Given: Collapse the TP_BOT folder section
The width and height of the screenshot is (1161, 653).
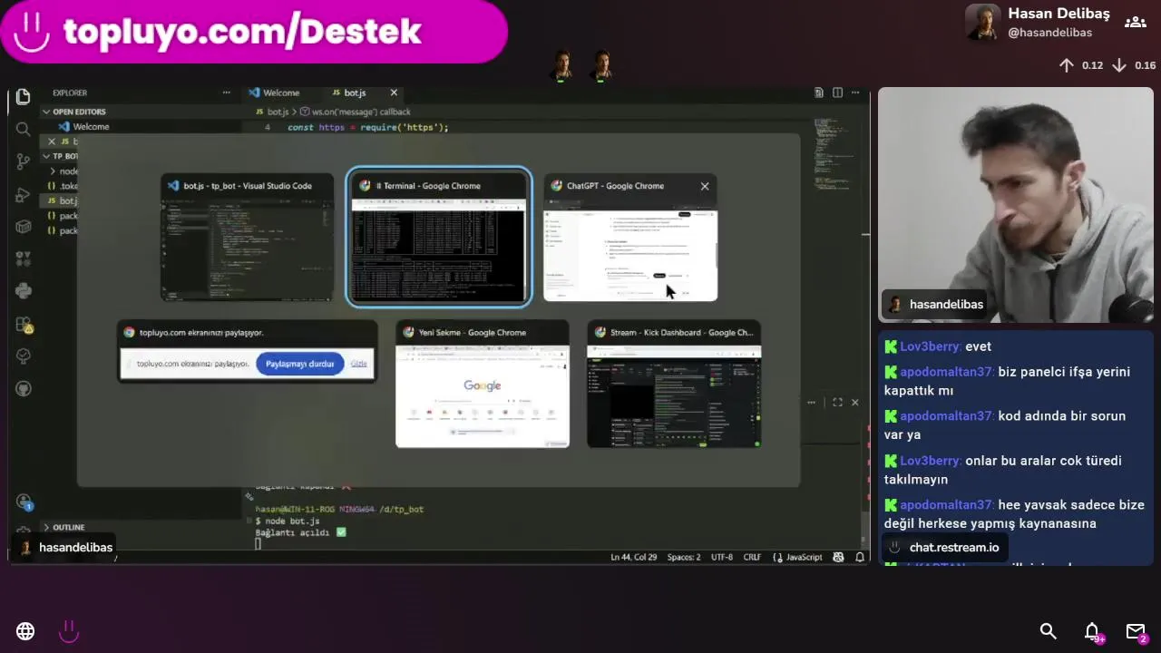Looking at the screenshot, I should 59,156.
